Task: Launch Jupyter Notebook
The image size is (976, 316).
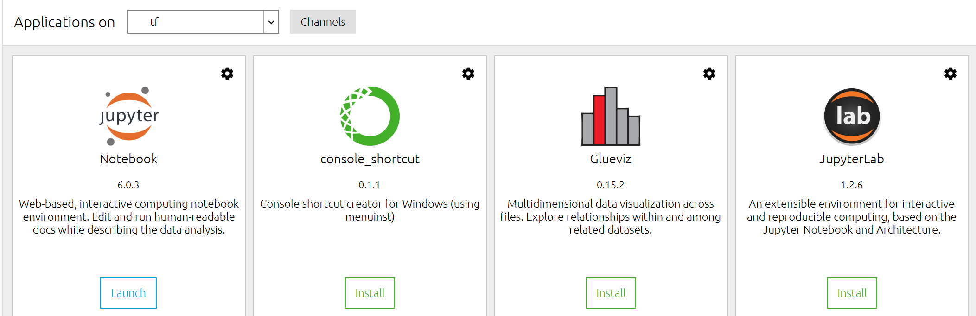Action: (x=128, y=293)
